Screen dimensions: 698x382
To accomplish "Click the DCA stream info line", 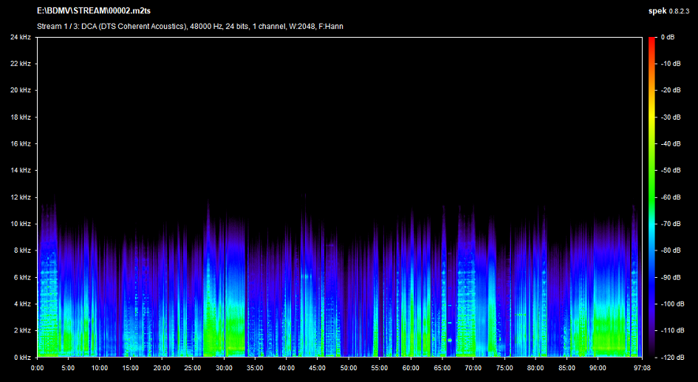I will [x=190, y=27].
